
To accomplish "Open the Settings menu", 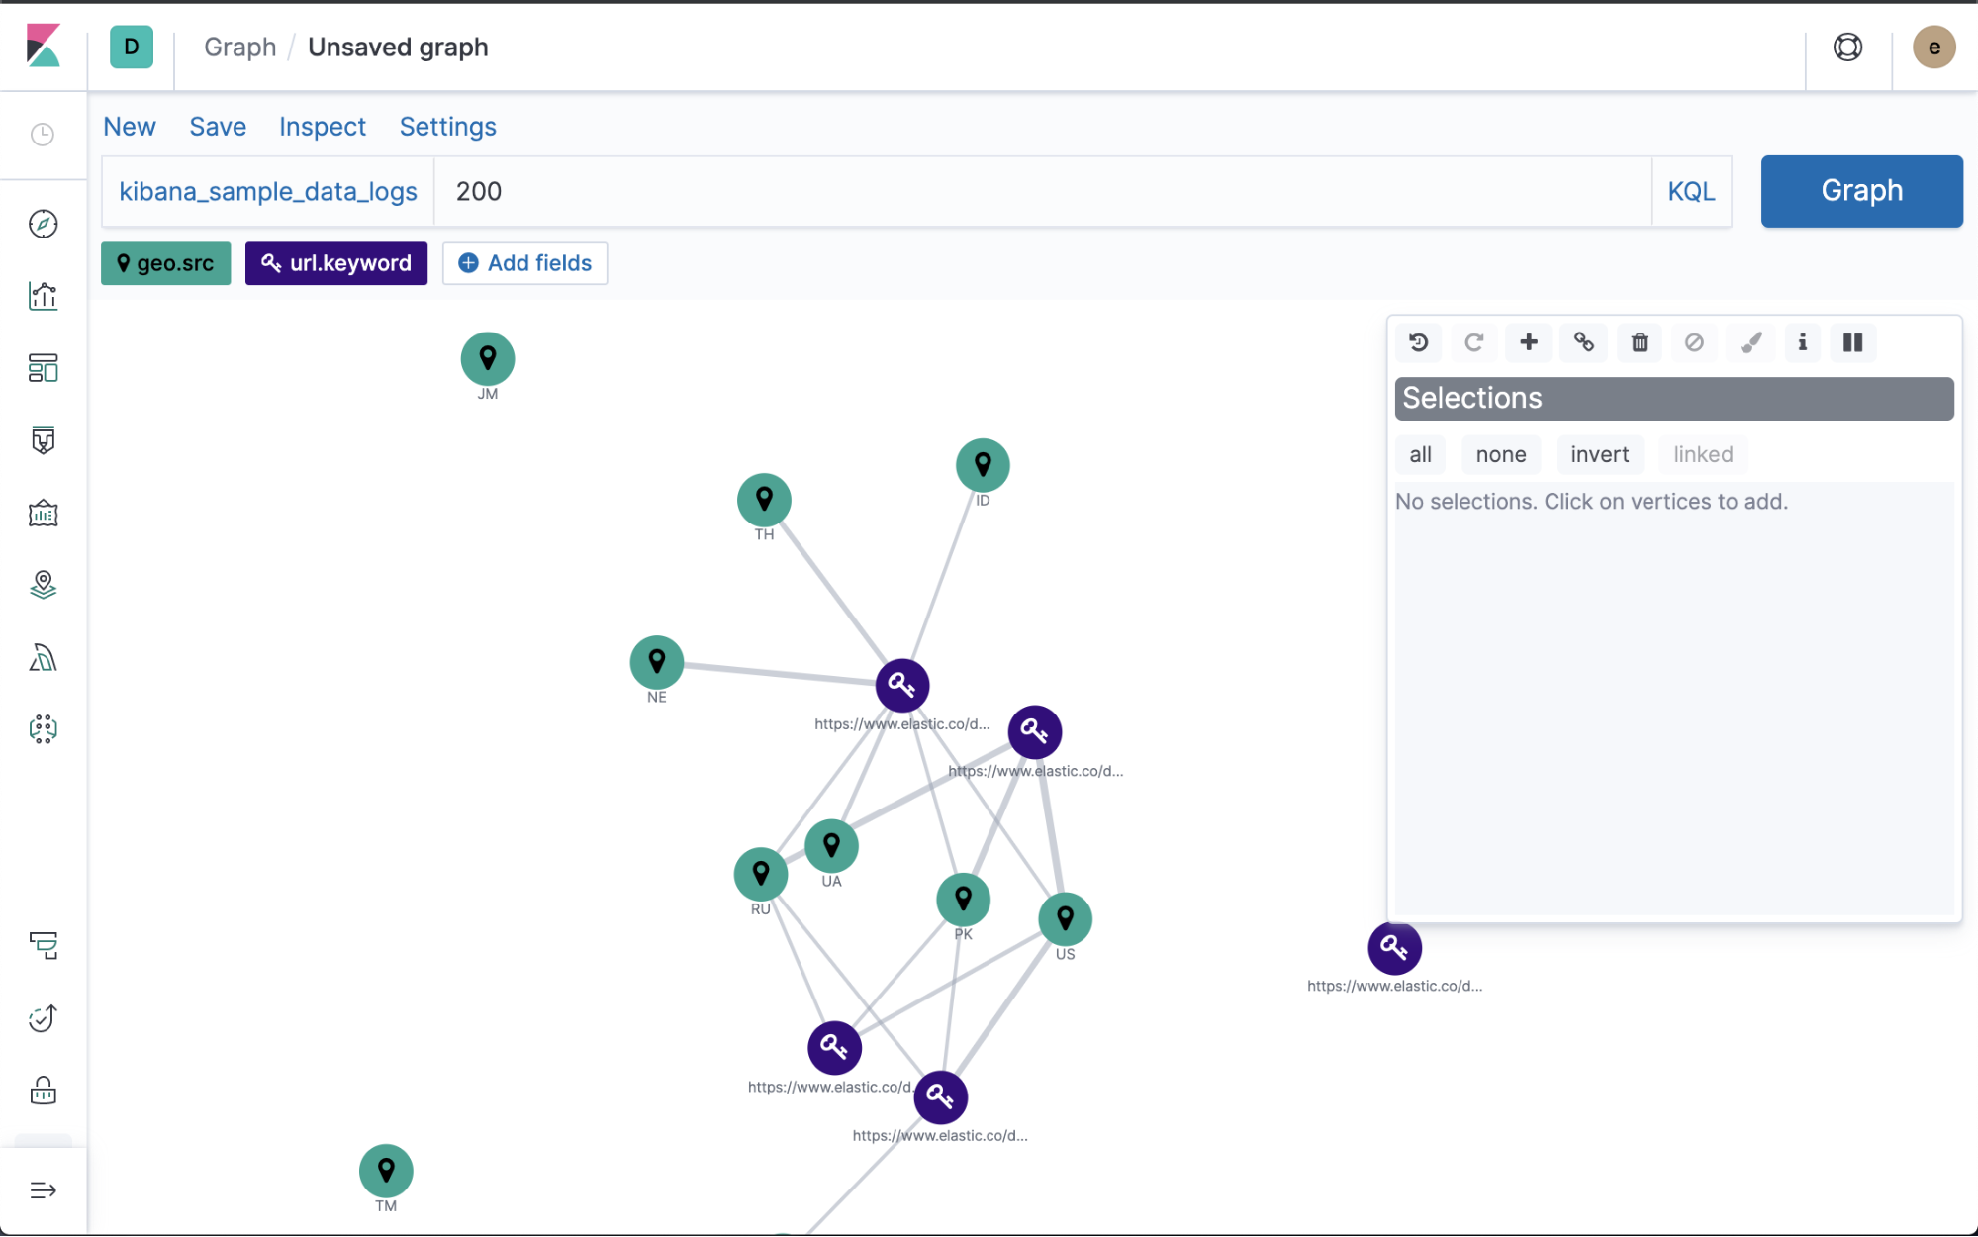I will [447, 127].
